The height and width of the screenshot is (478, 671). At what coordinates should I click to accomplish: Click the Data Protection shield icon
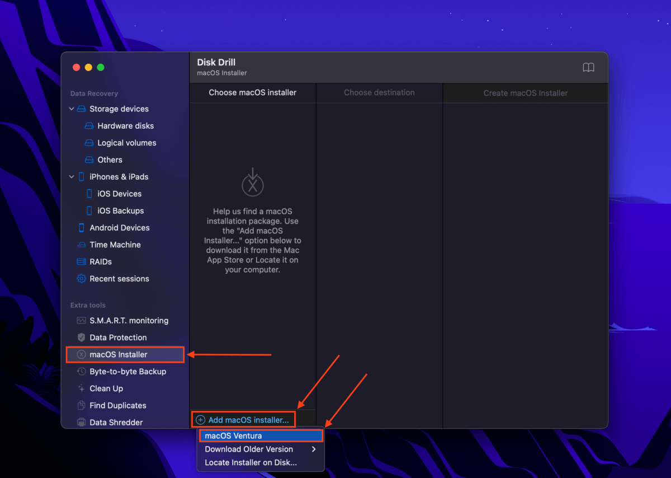point(82,338)
